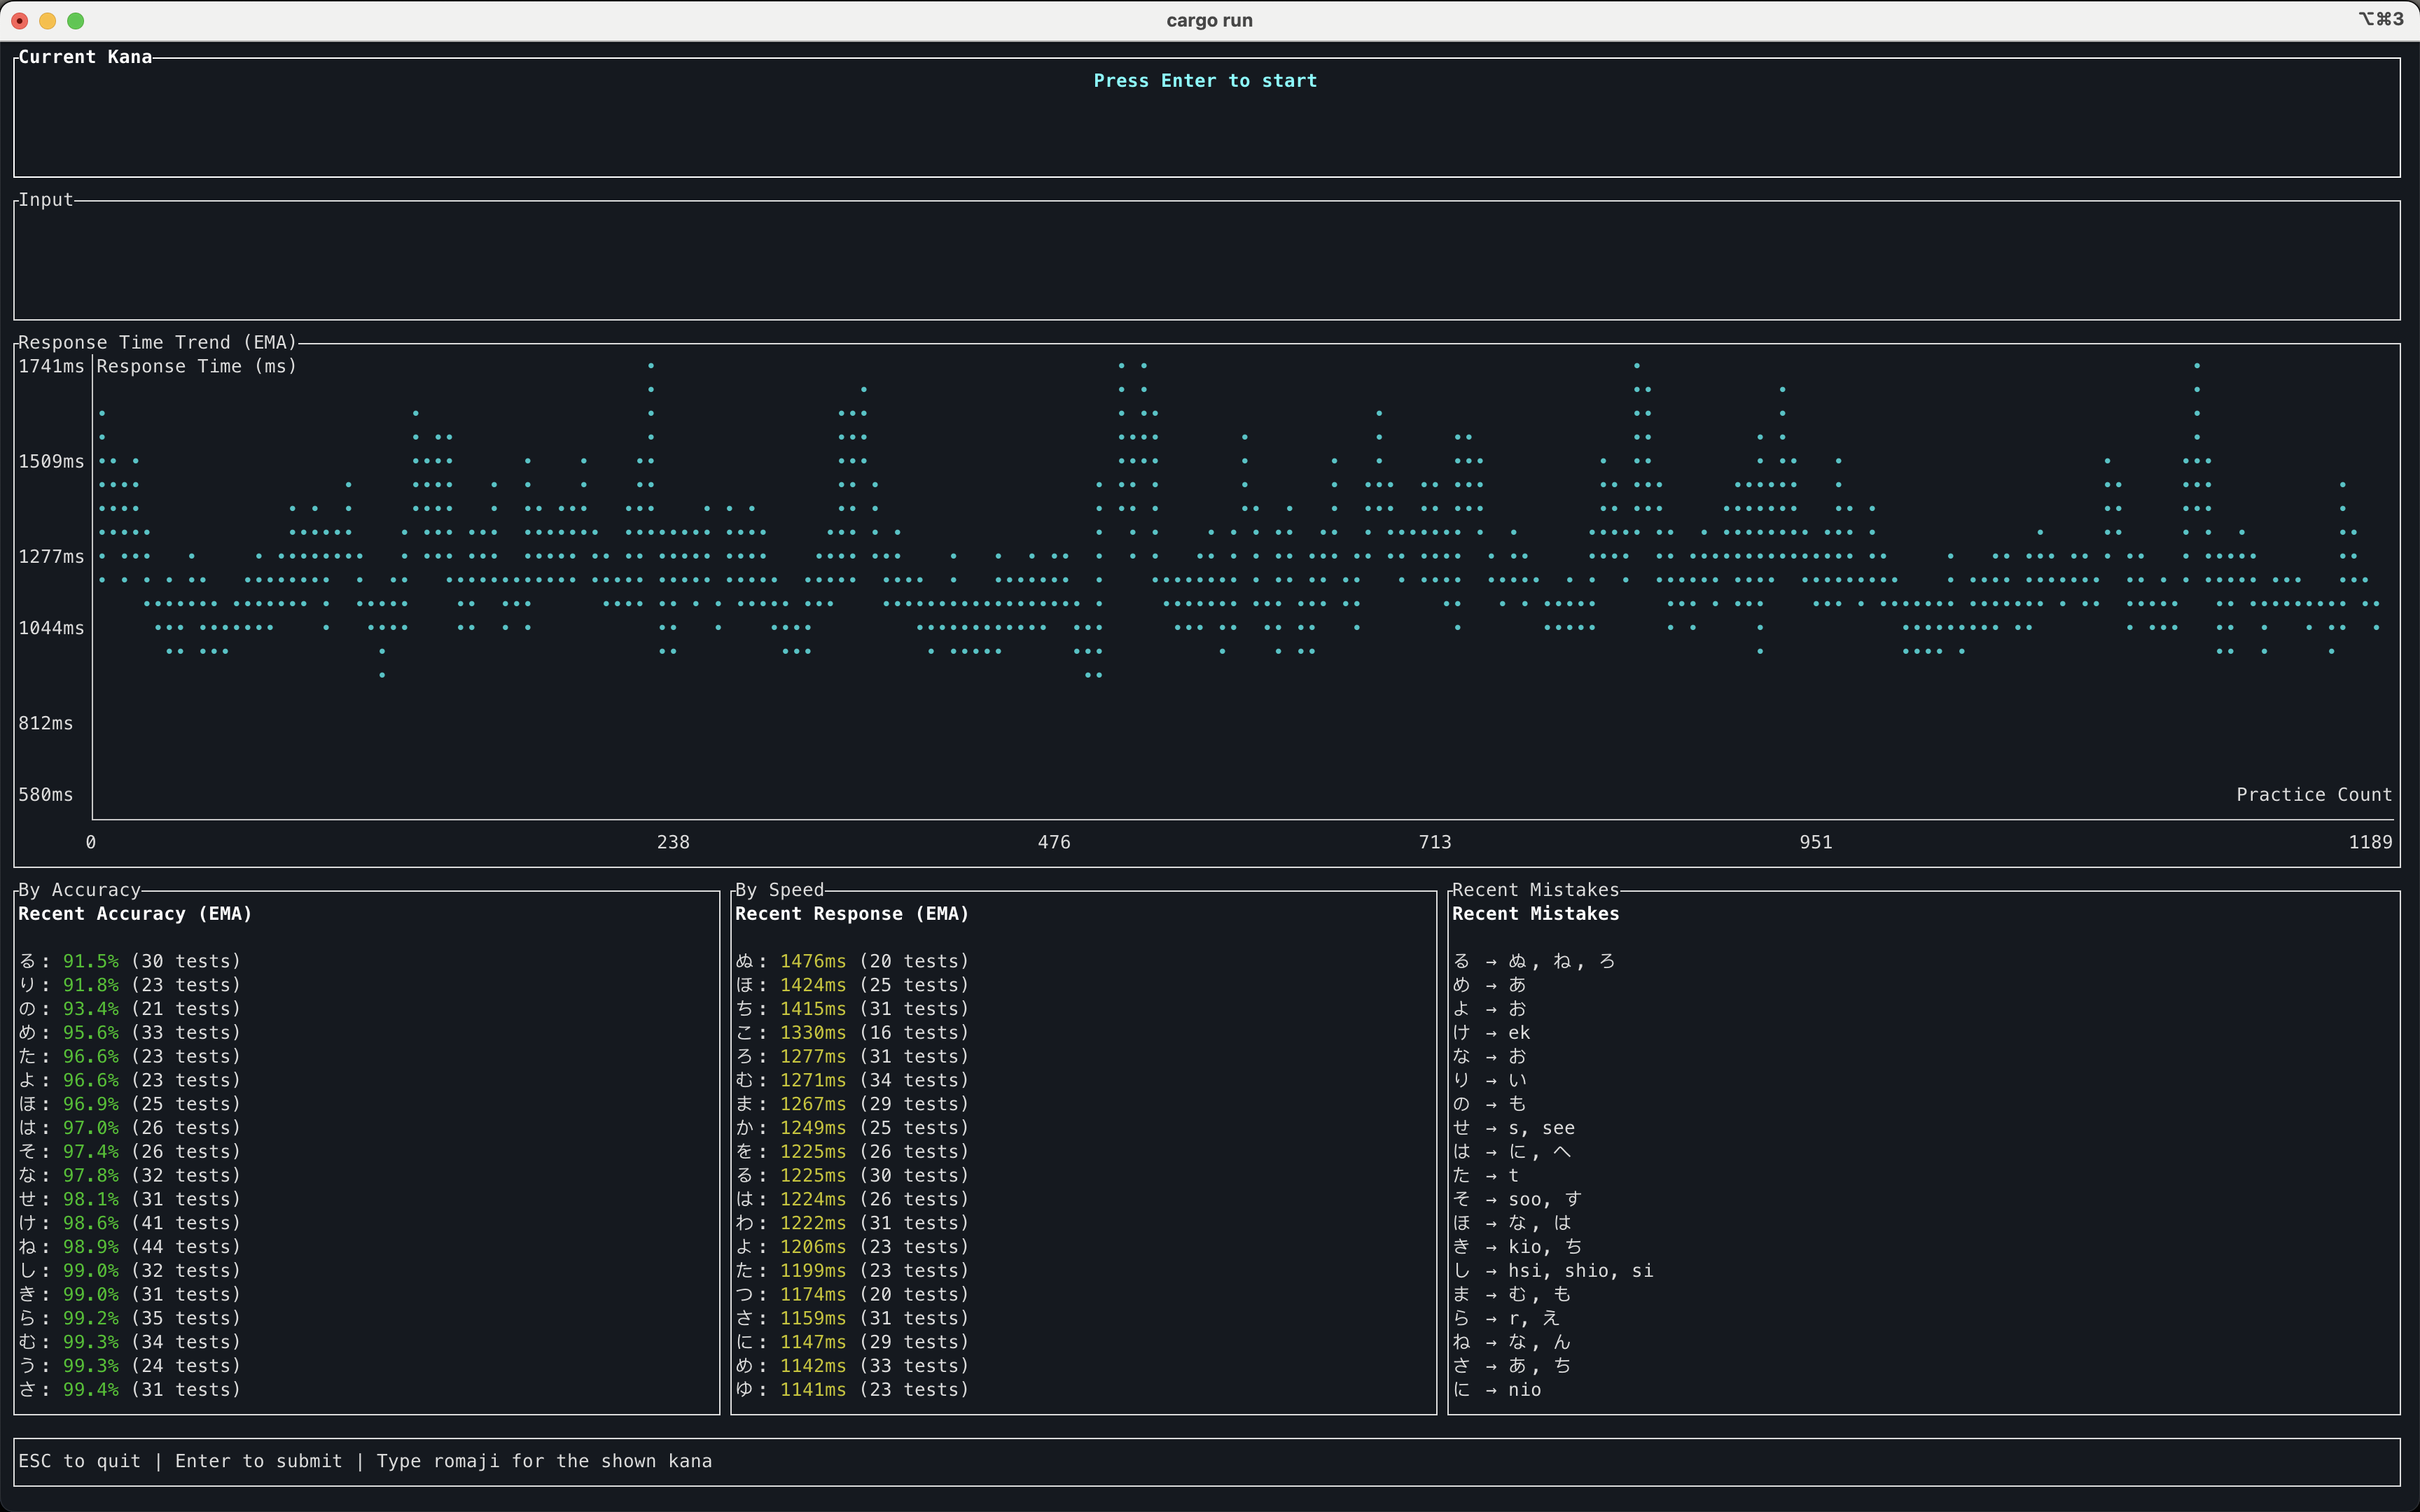Select the た 96.6% accuracy row
This screenshot has width=2420, height=1512.
[x=130, y=1057]
